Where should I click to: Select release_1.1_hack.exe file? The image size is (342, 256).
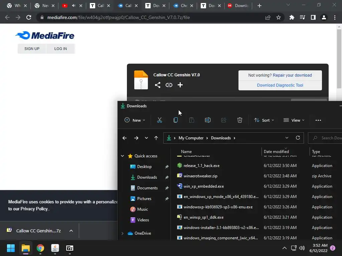pyautogui.click(x=201, y=166)
